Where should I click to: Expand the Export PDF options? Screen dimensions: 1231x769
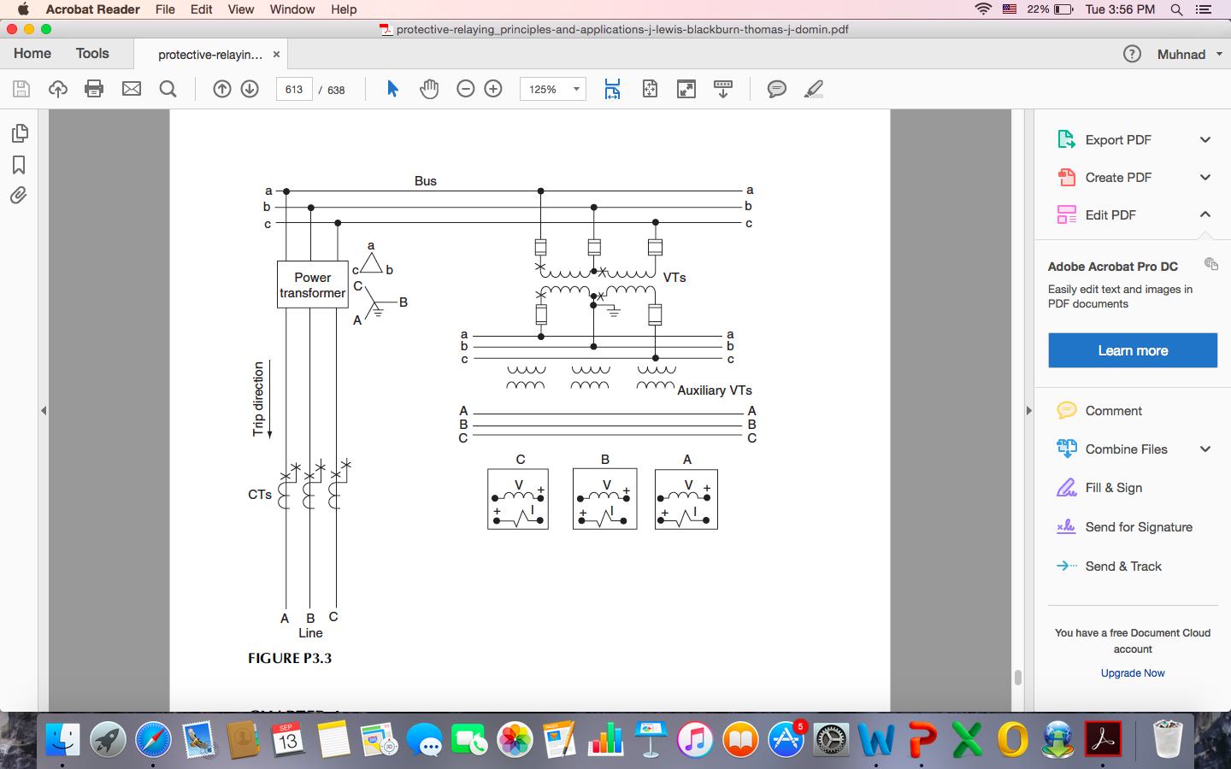pos(1205,139)
